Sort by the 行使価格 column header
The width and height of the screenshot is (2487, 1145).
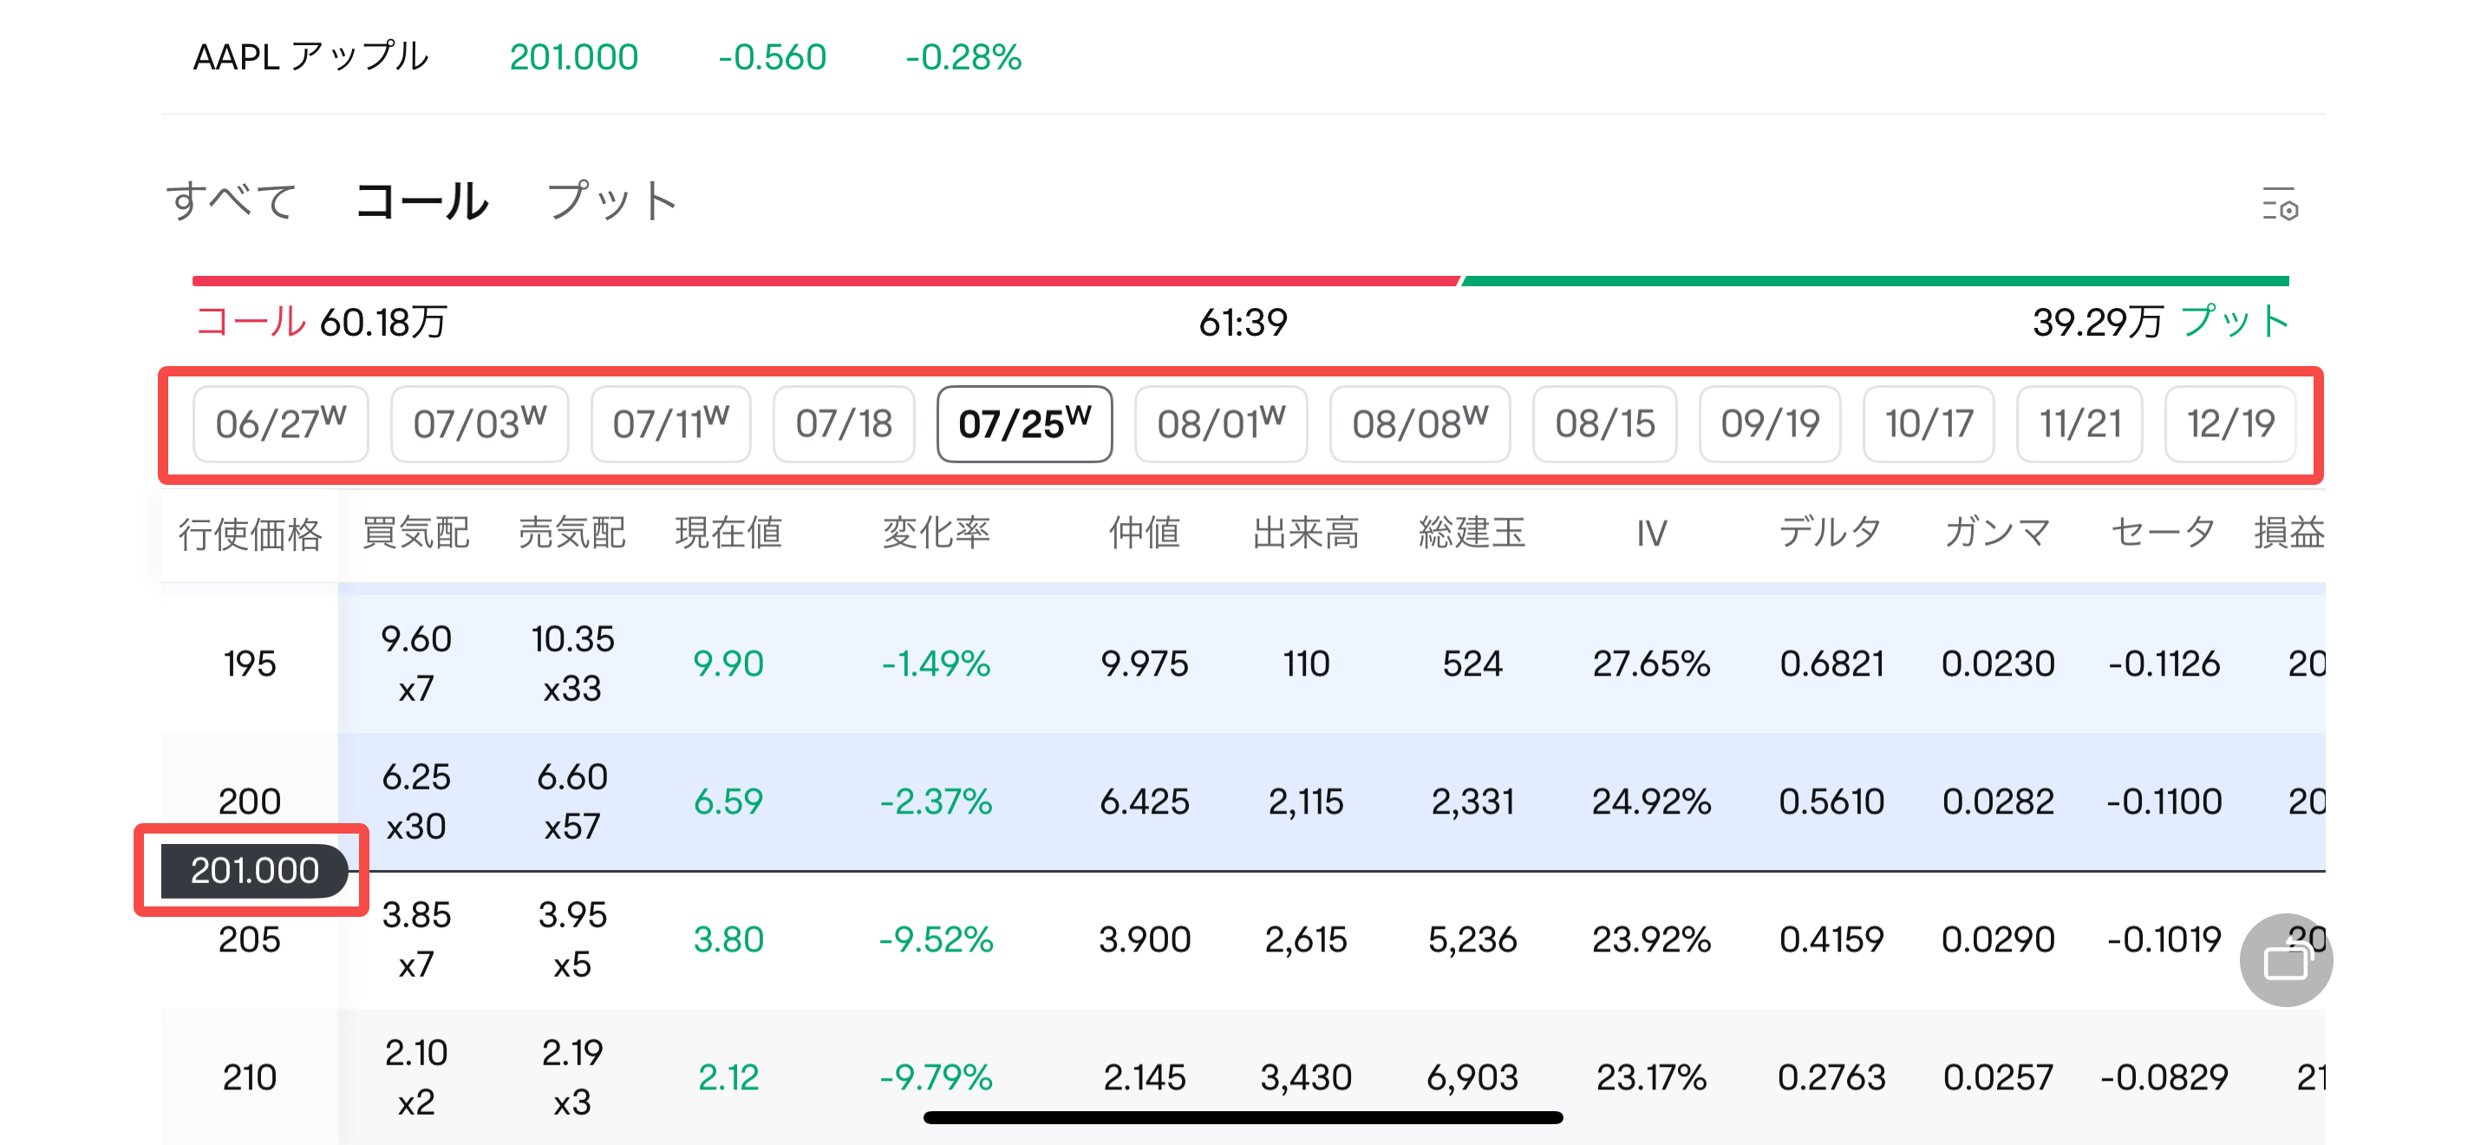249,533
